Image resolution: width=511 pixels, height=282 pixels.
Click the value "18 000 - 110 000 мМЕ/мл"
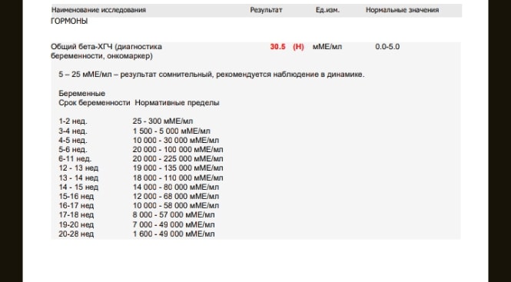[x=178, y=177]
